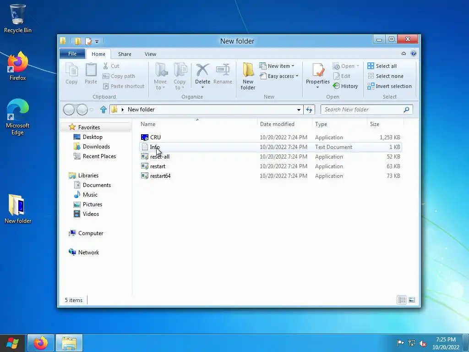Select the New folder desktop icon

tap(18, 209)
